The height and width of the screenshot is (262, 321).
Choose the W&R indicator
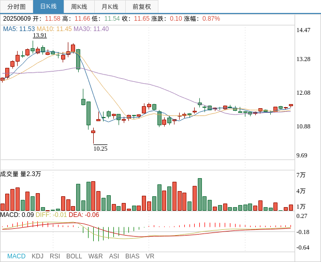point(95,256)
